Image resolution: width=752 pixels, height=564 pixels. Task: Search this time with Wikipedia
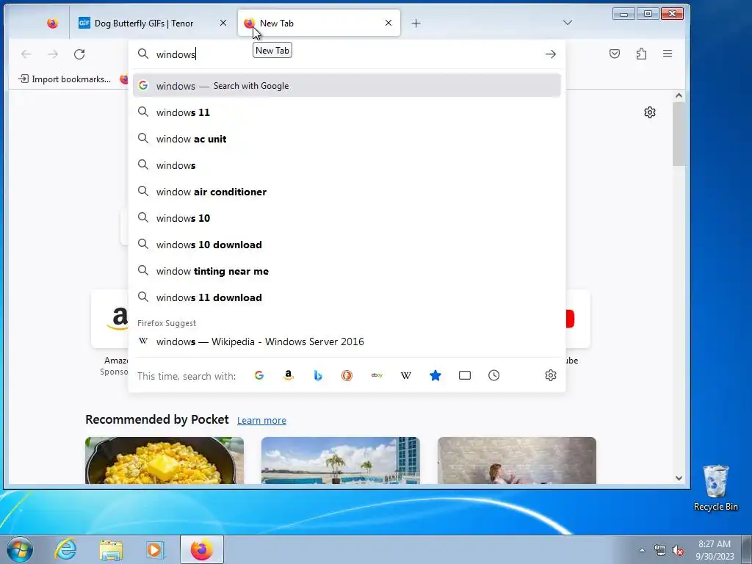pyautogui.click(x=405, y=375)
